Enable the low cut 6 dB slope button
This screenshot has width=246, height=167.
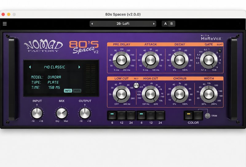click(x=112, y=116)
